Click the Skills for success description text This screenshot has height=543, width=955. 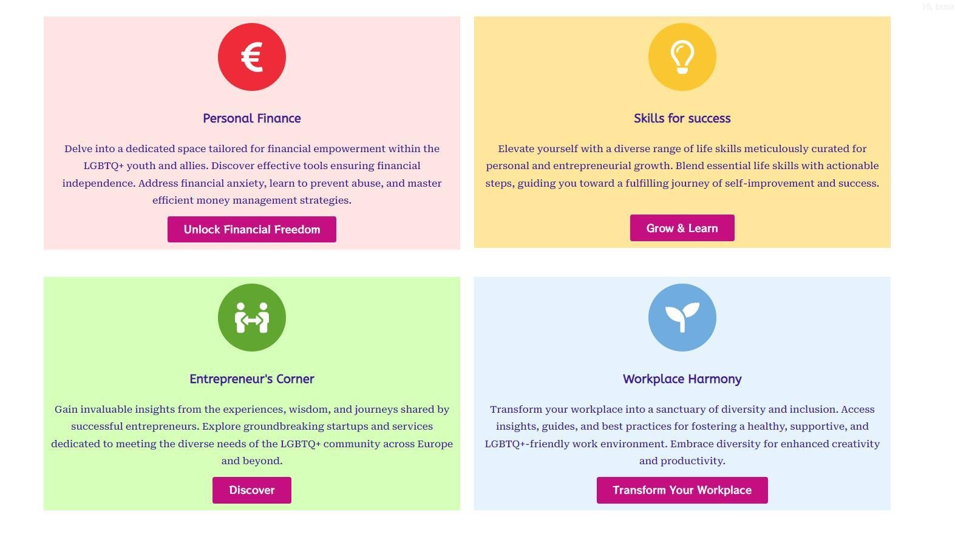pos(682,165)
